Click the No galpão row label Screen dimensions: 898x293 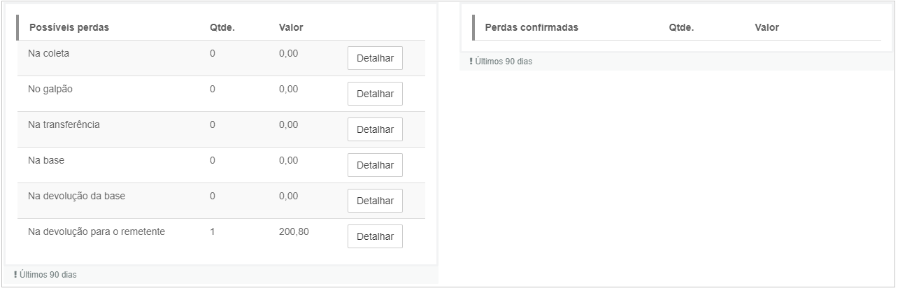[50, 89]
